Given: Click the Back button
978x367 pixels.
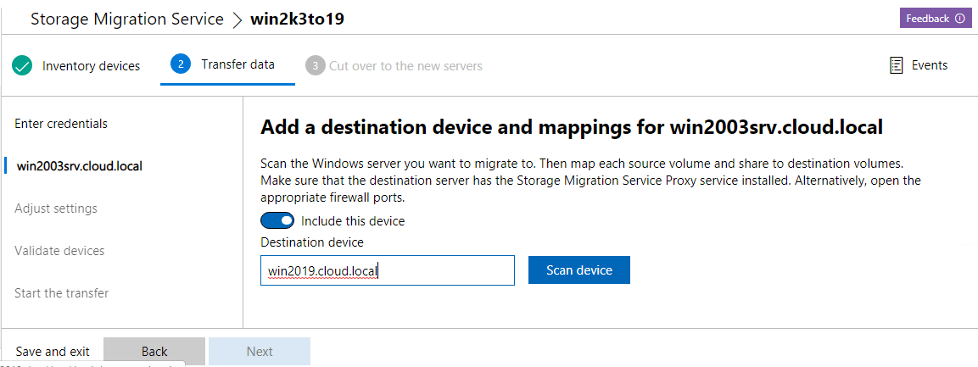Looking at the screenshot, I should tap(154, 351).
